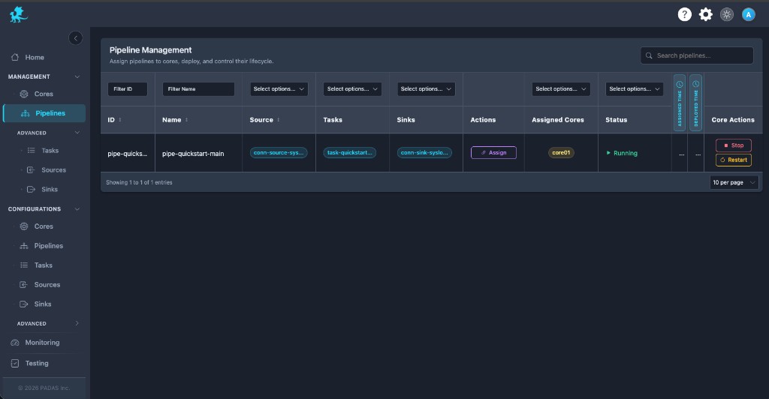769x399 pixels.
Task: Open Cores under Management
Action: pos(44,94)
